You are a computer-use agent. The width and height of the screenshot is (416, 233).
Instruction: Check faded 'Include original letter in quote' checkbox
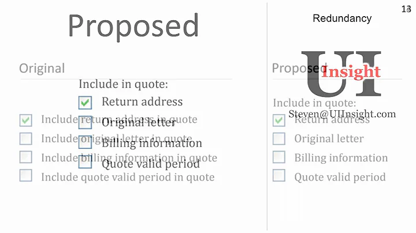click(25, 138)
